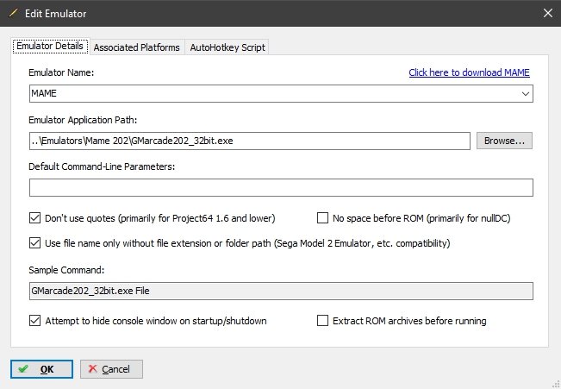The height and width of the screenshot is (389, 561).
Task: Select the Sample Command text field
Action: (281, 291)
